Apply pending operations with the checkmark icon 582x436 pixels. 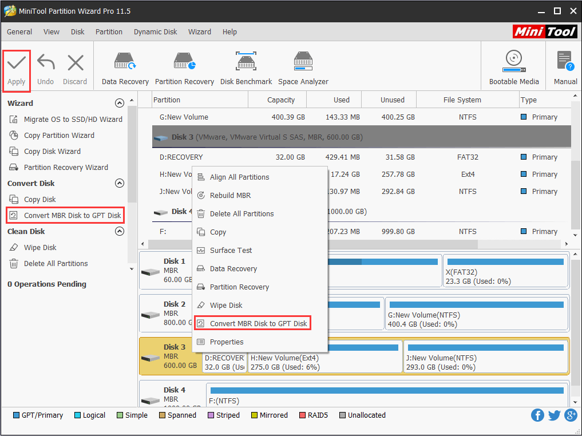[17, 63]
